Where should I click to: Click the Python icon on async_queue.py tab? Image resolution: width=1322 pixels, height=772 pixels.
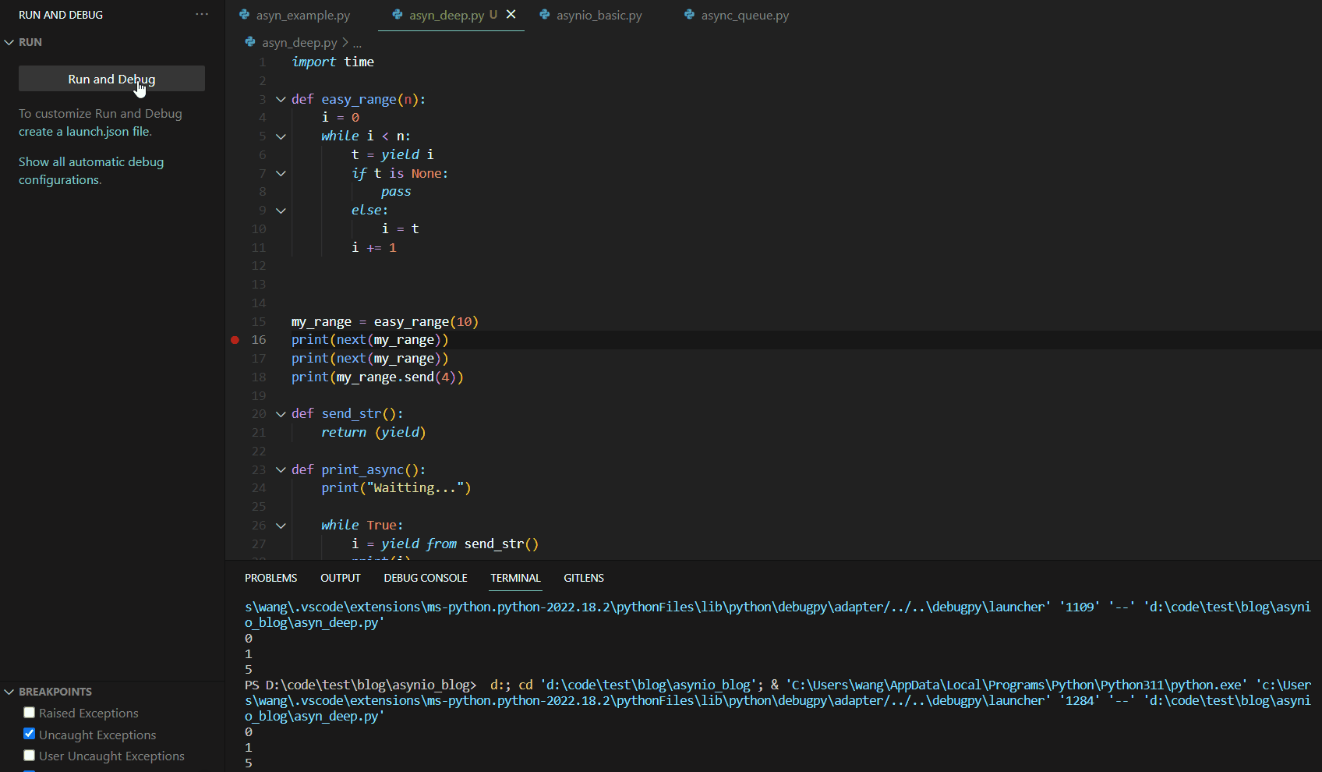click(x=690, y=15)
